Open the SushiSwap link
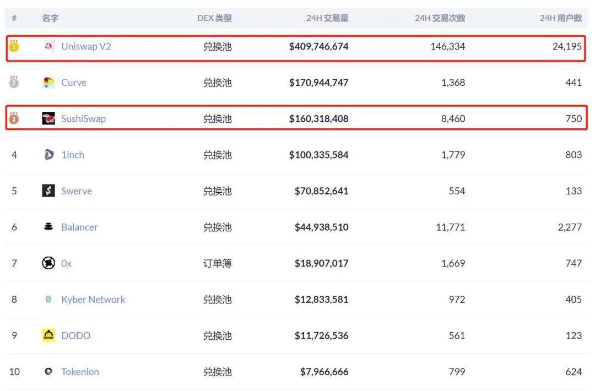 (84, 119)
